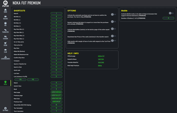Viewport: 177px width, 113px height.
Task: Click the OPTIONS panel heading
Action: [x=72, y=11]
